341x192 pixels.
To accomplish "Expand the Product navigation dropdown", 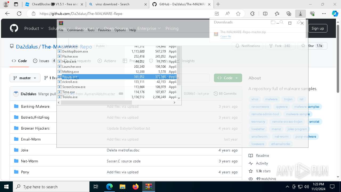I will coord(34,28).
